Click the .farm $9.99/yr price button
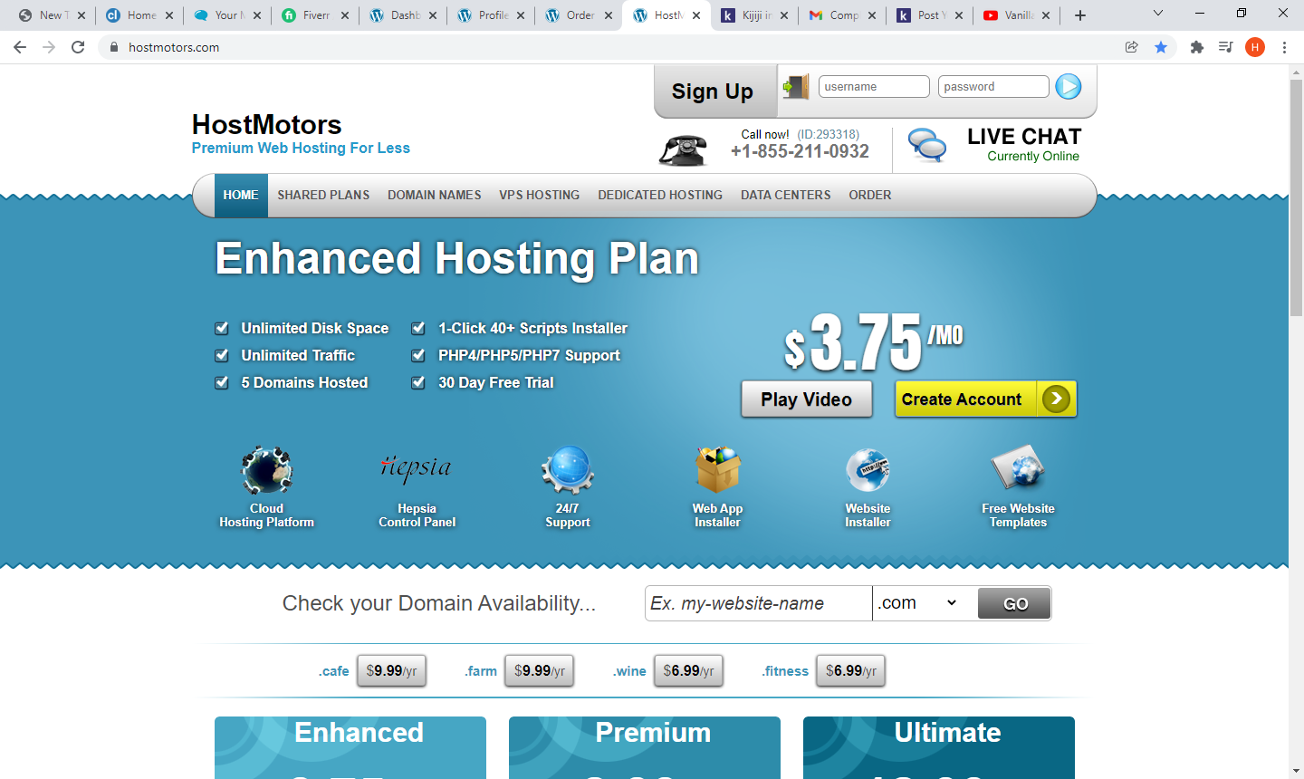Viewport: 1304px width, 779px height. click(x=540, y=671)
